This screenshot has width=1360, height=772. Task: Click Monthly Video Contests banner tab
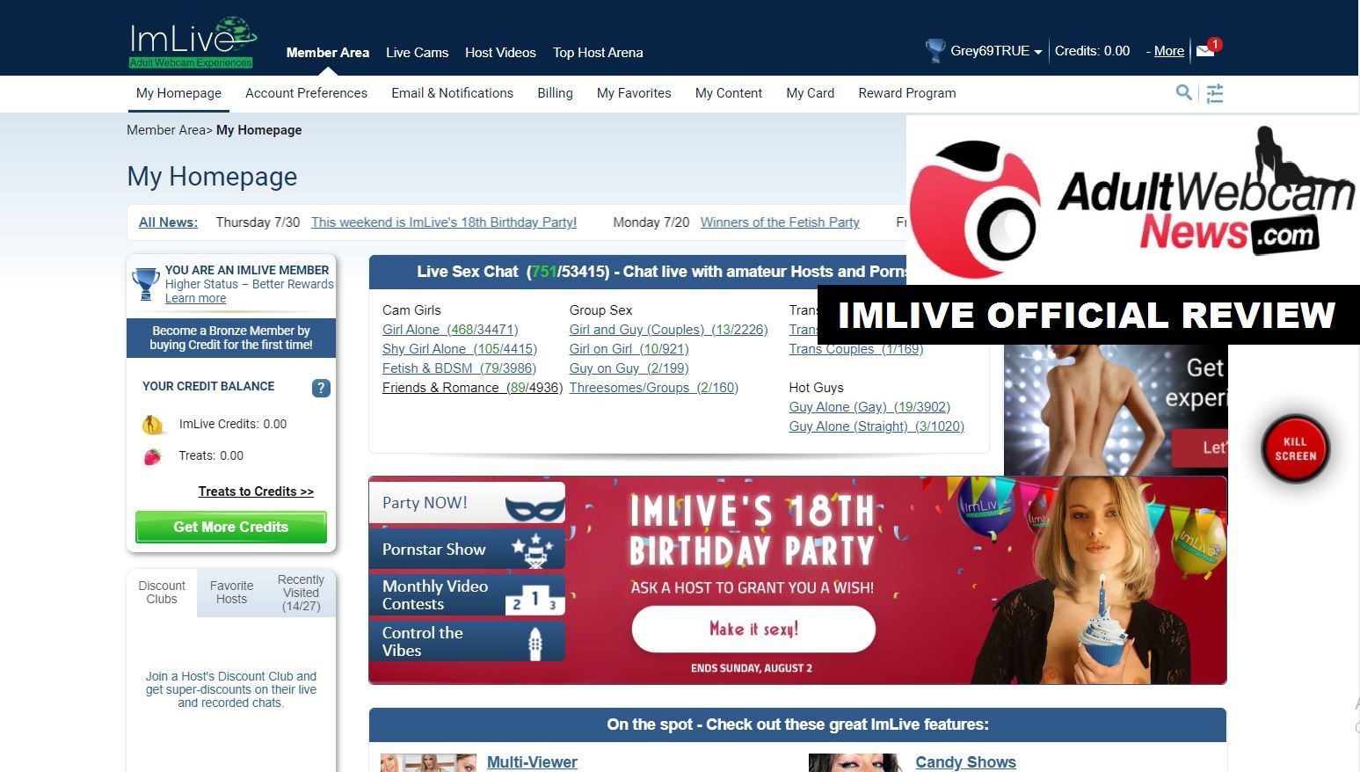coord(467,595)
